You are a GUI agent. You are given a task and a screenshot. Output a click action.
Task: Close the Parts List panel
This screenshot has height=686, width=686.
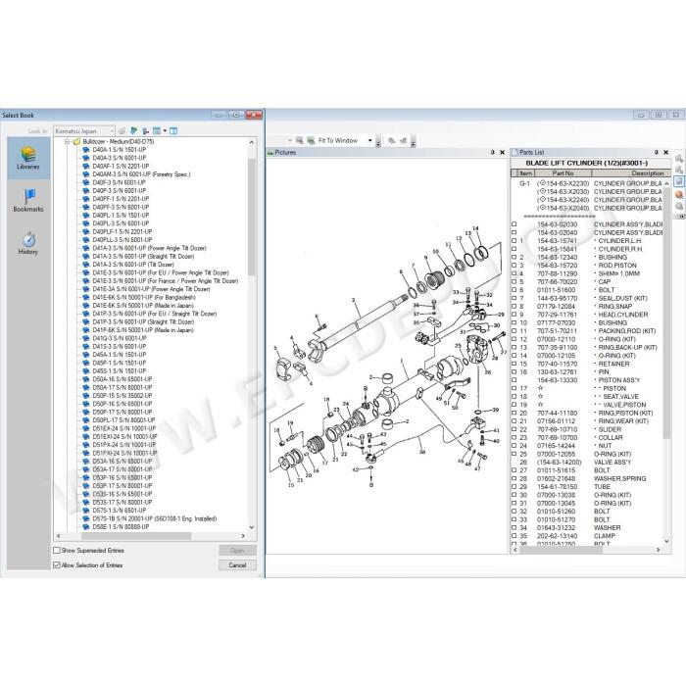click(665, 152)
